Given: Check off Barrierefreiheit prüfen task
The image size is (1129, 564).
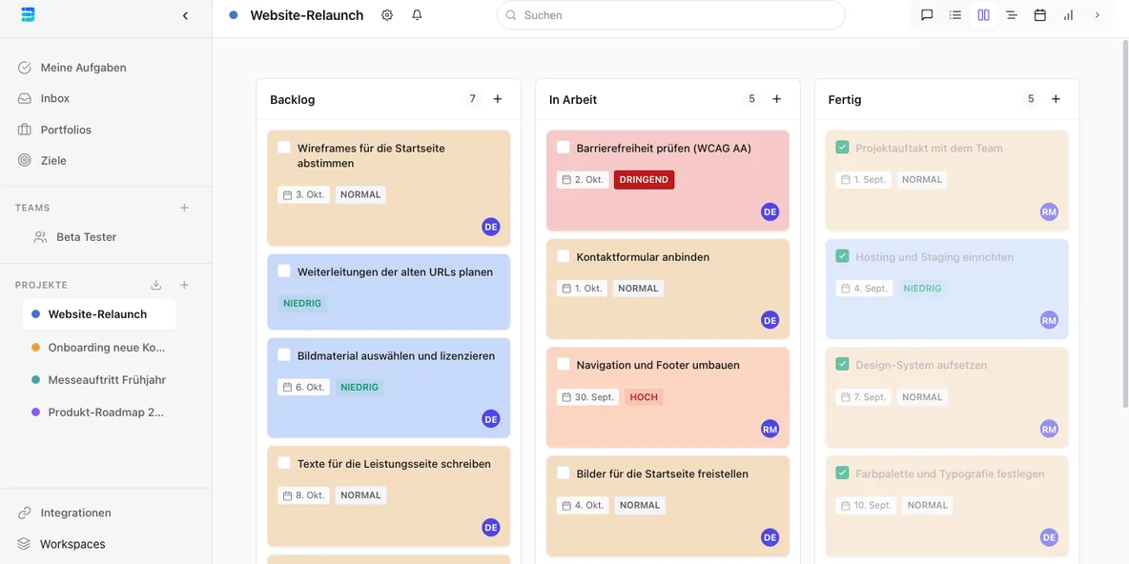Looking at the screenshot, I should click(x=564, y=148).
